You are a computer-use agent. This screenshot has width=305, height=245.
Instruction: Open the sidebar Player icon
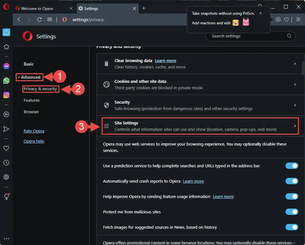tap(6, 114)
